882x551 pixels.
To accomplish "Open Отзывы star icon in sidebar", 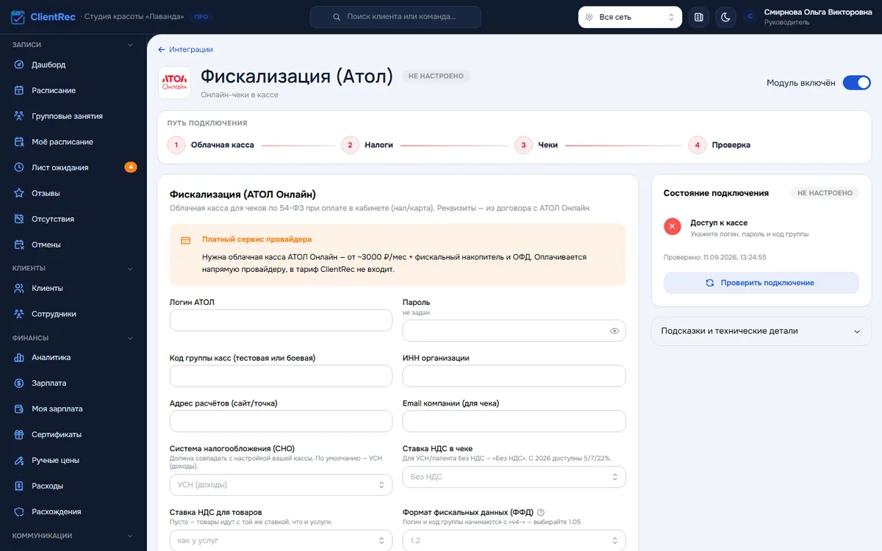I will point(20,193).
